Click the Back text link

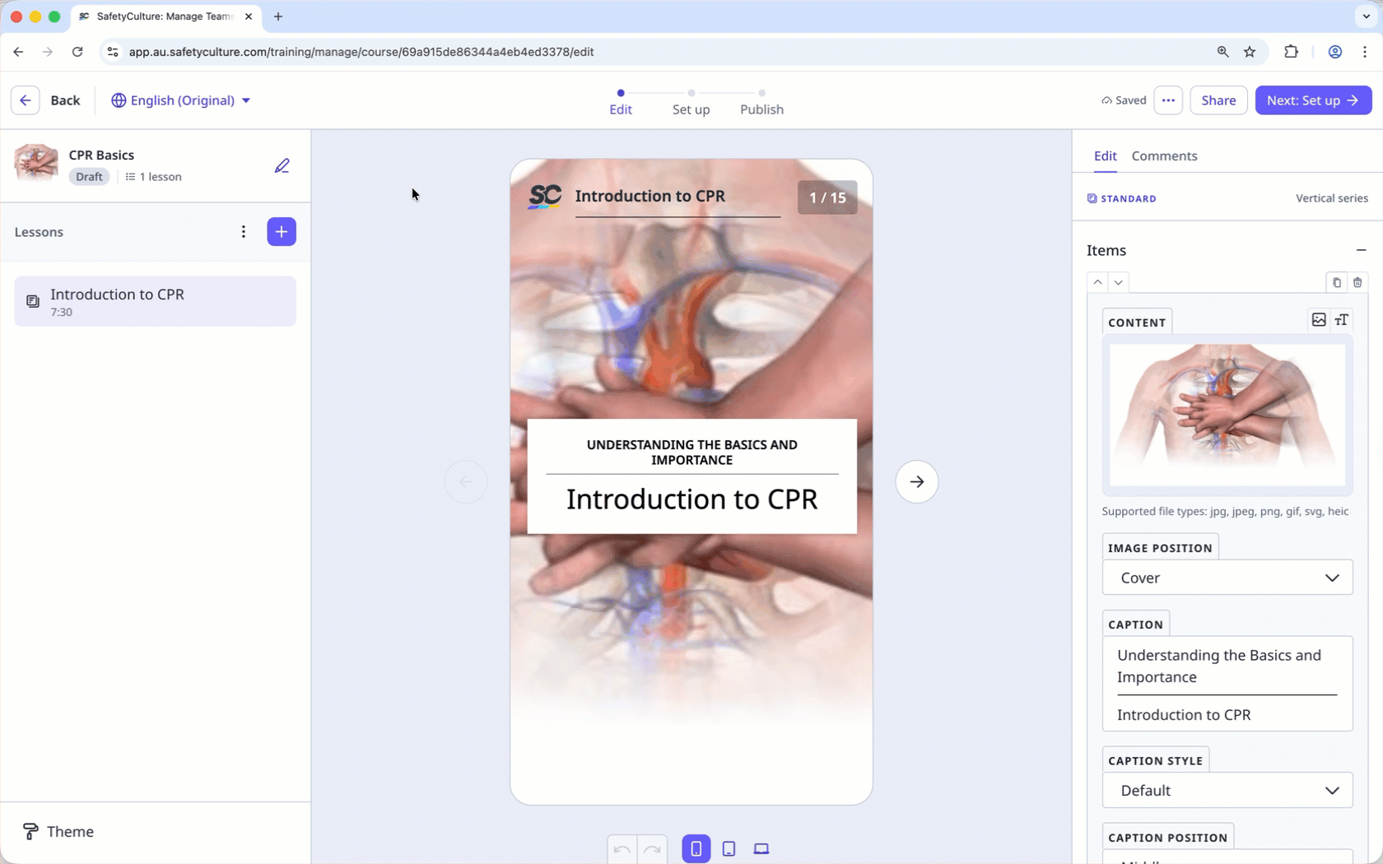pyautogui.click(x=65, y=100)
